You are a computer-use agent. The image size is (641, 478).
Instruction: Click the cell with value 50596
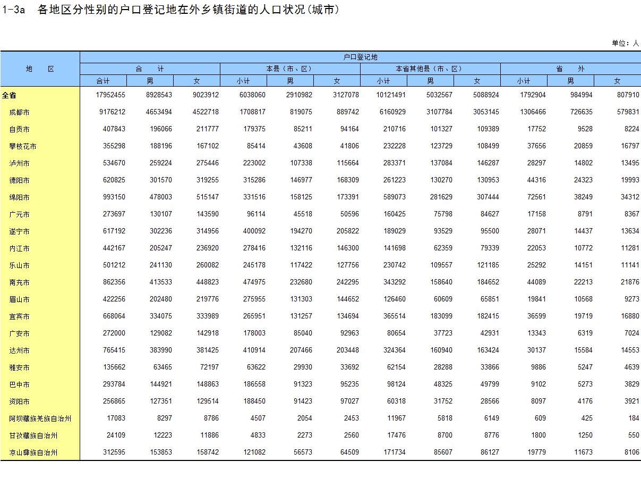349,214
